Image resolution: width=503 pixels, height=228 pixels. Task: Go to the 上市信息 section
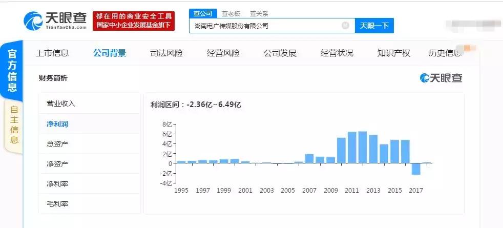tap(52, 53)
